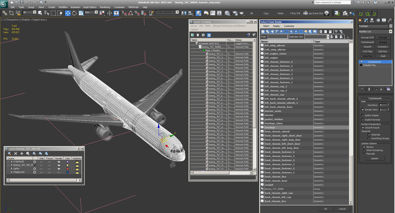Activate Select and Move tool
This screenshot has width=395, height=213.
pyautogui.click(x=68, y=13)
